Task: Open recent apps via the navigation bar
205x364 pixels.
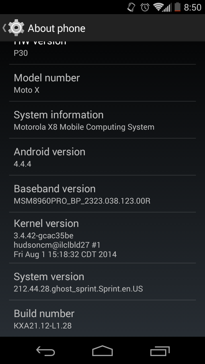Action: coord(160,351)
